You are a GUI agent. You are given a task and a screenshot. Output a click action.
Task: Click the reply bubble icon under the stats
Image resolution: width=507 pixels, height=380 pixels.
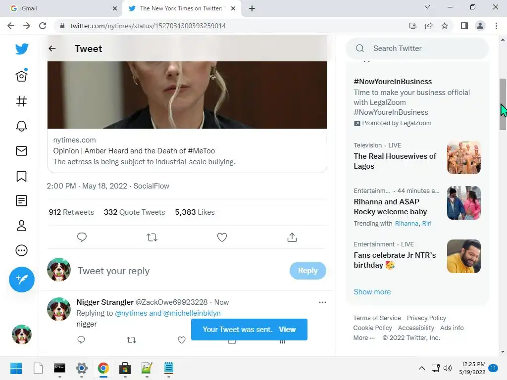pos(82,237)
